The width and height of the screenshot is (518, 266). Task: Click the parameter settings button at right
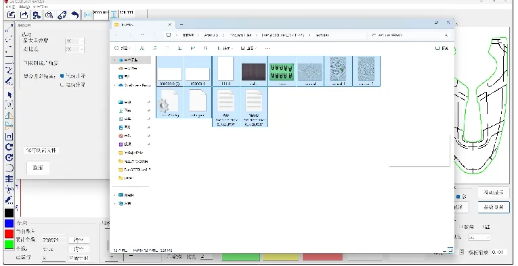pos(494,207)
